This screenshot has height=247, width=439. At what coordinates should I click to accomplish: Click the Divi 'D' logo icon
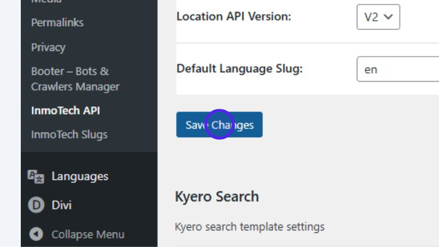[x=36, y=205]
